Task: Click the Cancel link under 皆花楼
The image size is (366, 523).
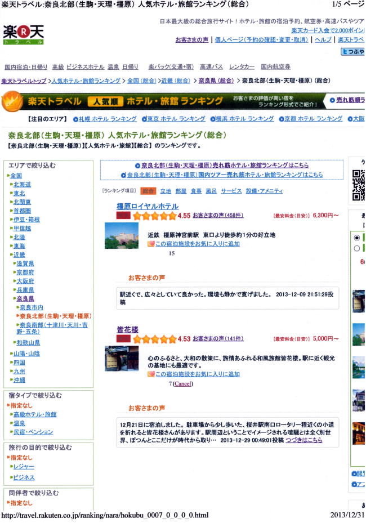Action: (183, 384)
